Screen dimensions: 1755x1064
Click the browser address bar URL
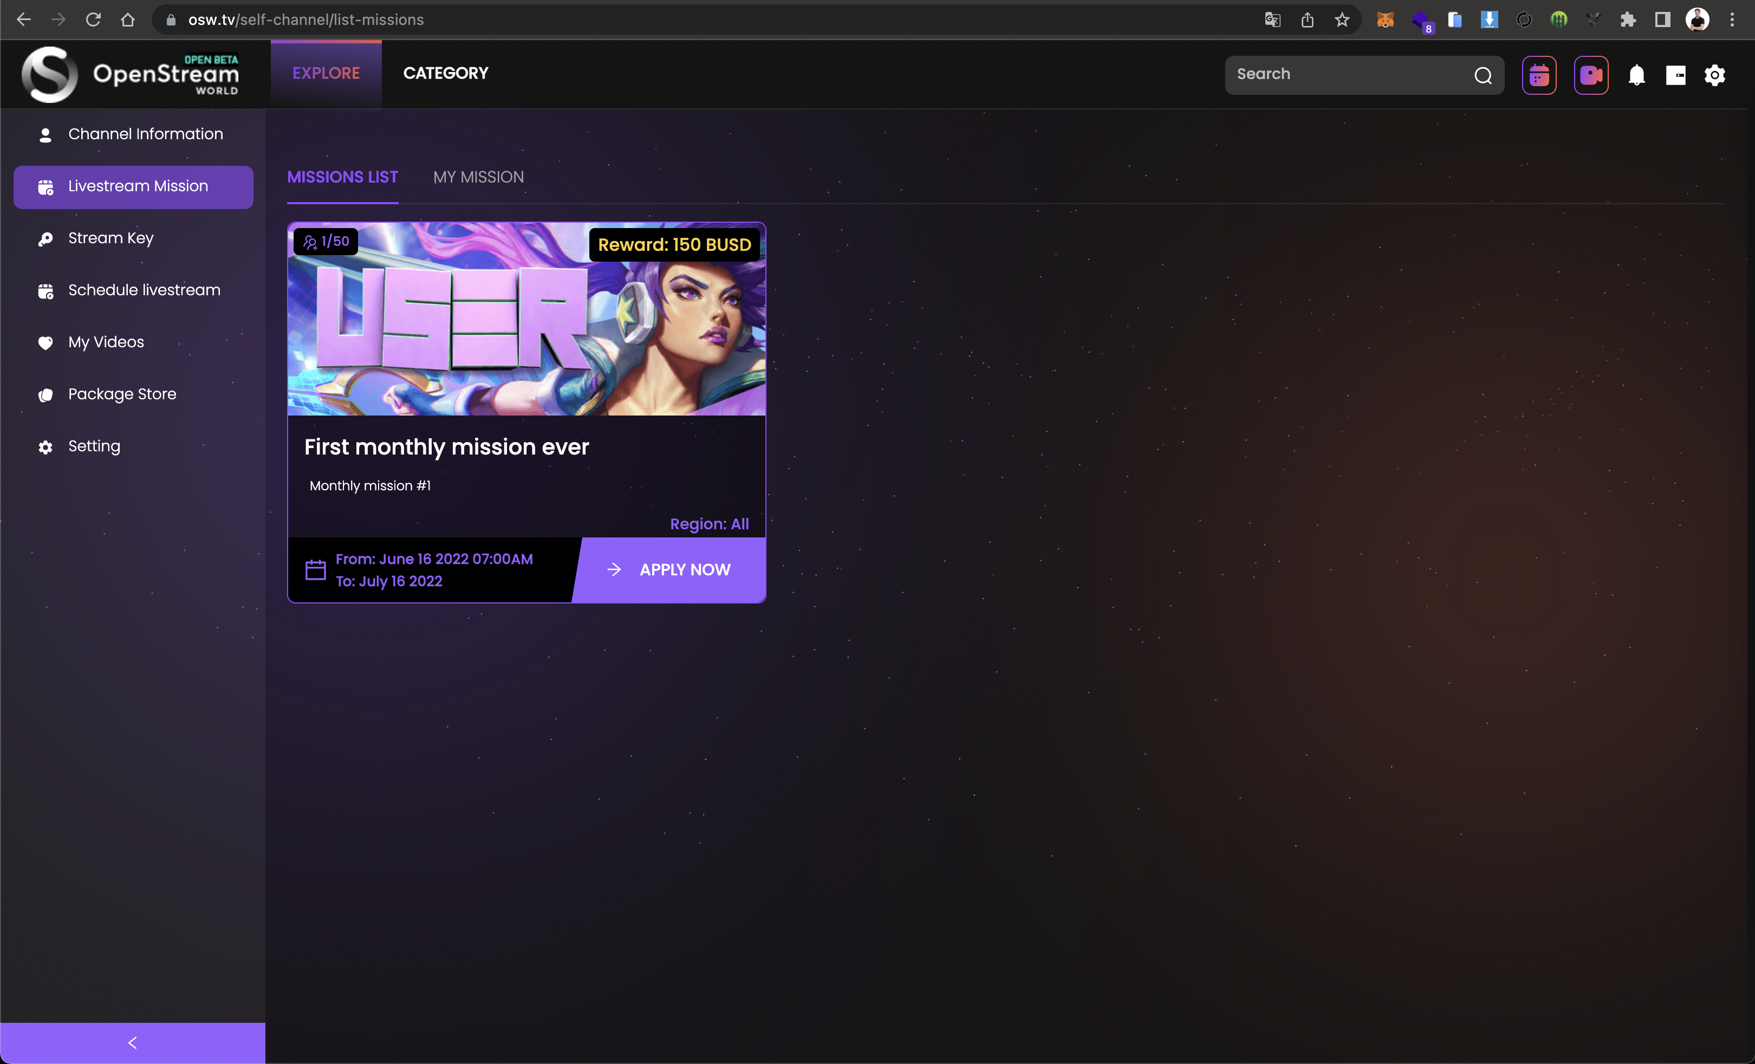coord(305,19)
